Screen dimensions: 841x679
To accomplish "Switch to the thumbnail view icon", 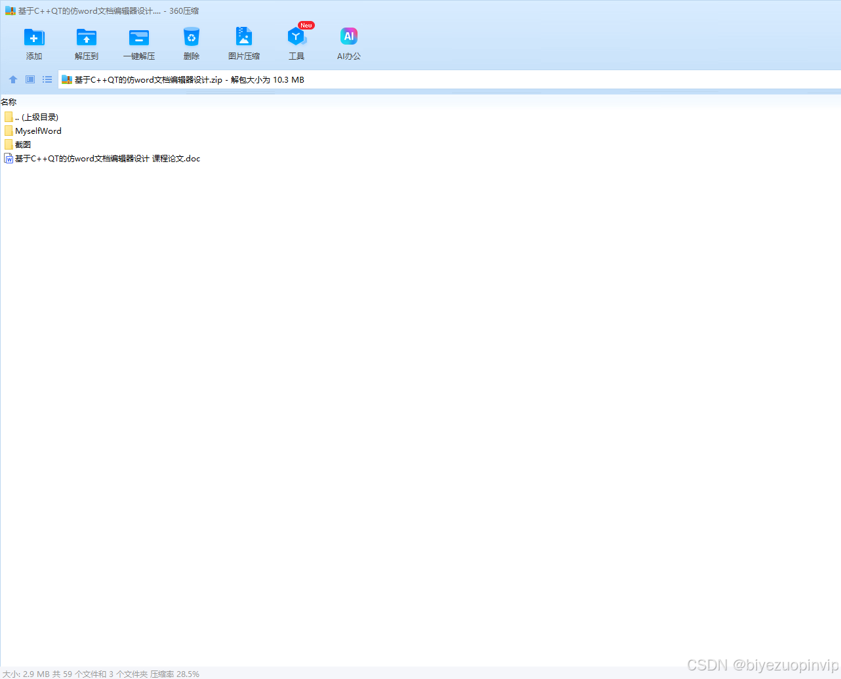I will click(30, 79).
